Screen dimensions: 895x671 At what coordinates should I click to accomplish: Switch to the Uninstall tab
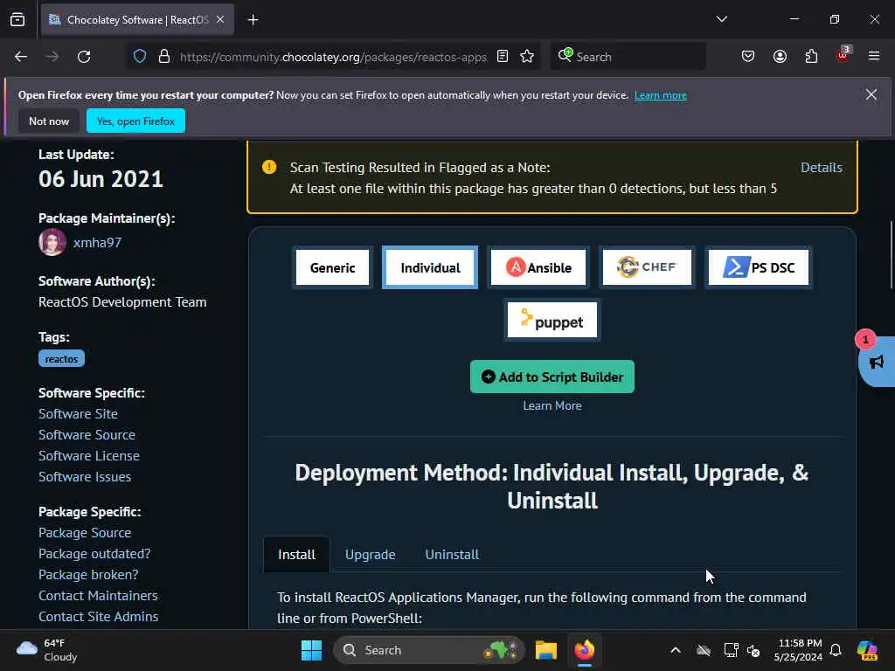click(452, 555)
